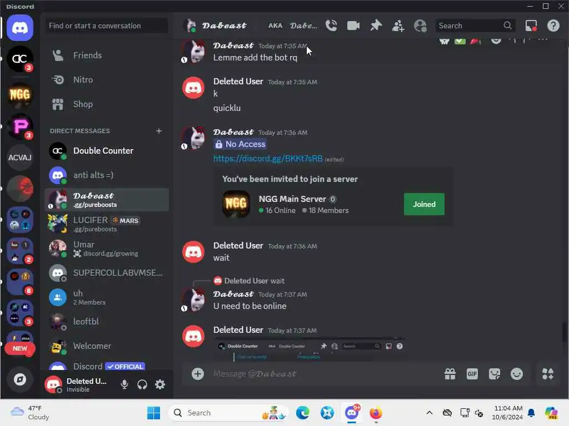Open the LUCIFER conversation
The image size is (569, 426).
click(x=107, y=224)
